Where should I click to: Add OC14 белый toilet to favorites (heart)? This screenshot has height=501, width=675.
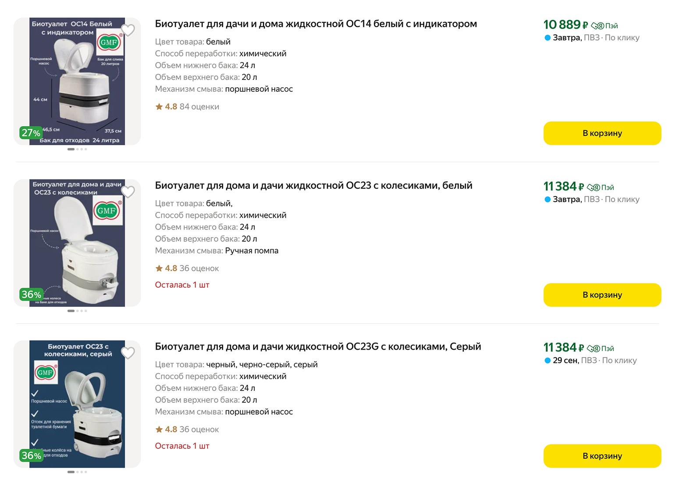(x=128, y=30)
